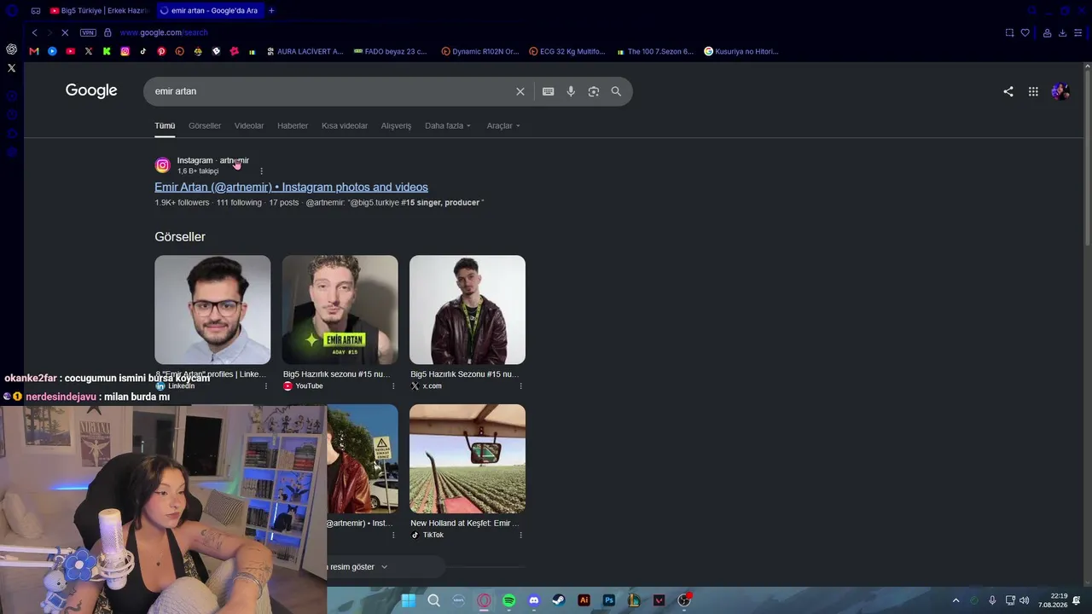Expand the 'Daha fazla' search filter dropdown
The image size is (1092, 614).
[448, 125]
